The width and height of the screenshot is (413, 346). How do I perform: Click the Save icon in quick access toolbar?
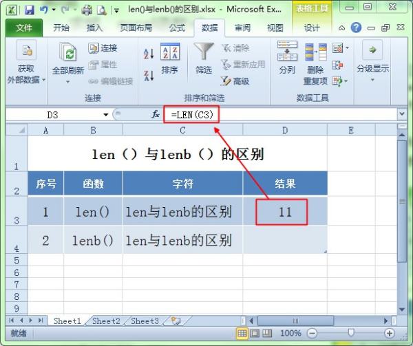point(29,10)
